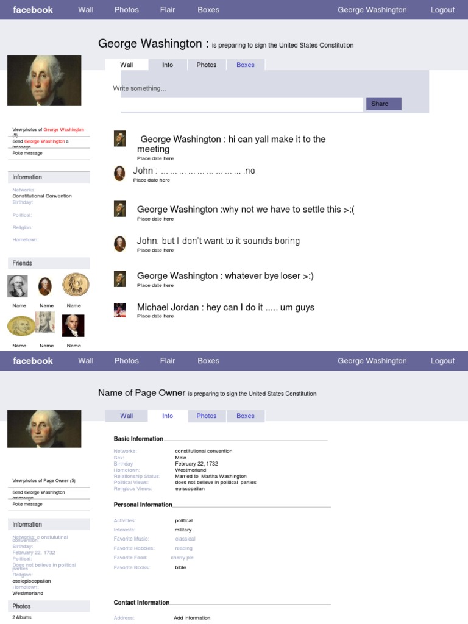This screenshot has width=468, height=624.
Task: Select Boxes in the lower navigation bar
Action: 208,361
